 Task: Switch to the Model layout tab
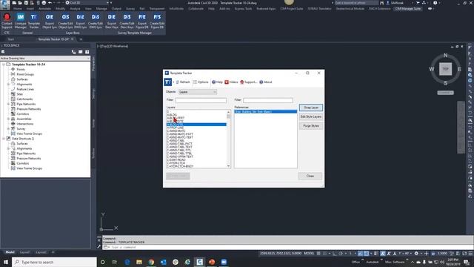click(10, 252)
